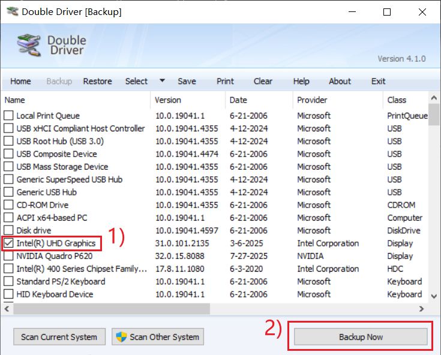The image size is (441, 355).
Task: Check the Local Print Queue checkbox
Action: point(8,116)
